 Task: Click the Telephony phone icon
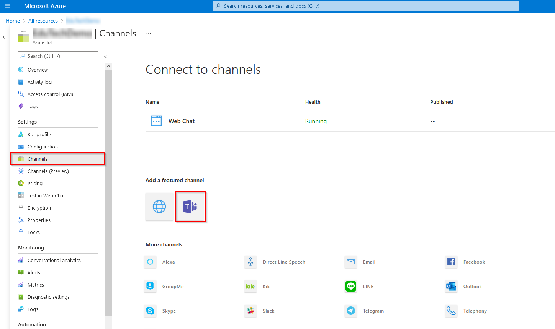(x=451, y=311)
